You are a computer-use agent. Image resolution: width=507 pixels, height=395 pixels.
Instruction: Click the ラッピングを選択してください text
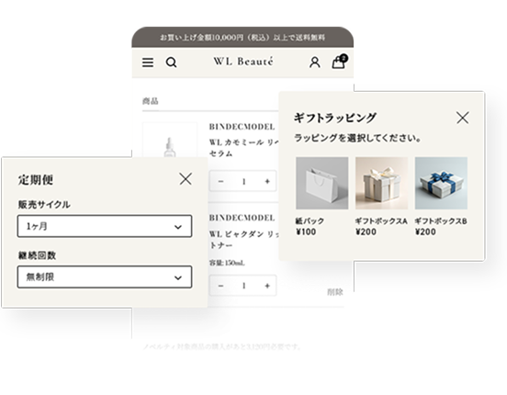[x=357, y=138]
